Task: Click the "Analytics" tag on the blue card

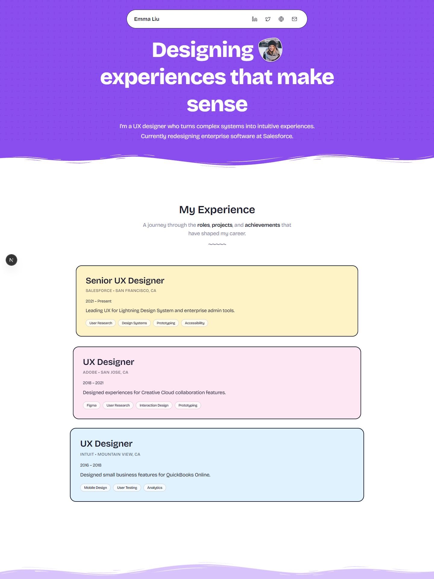Action: pyautogui.click(x=155, y=487)
